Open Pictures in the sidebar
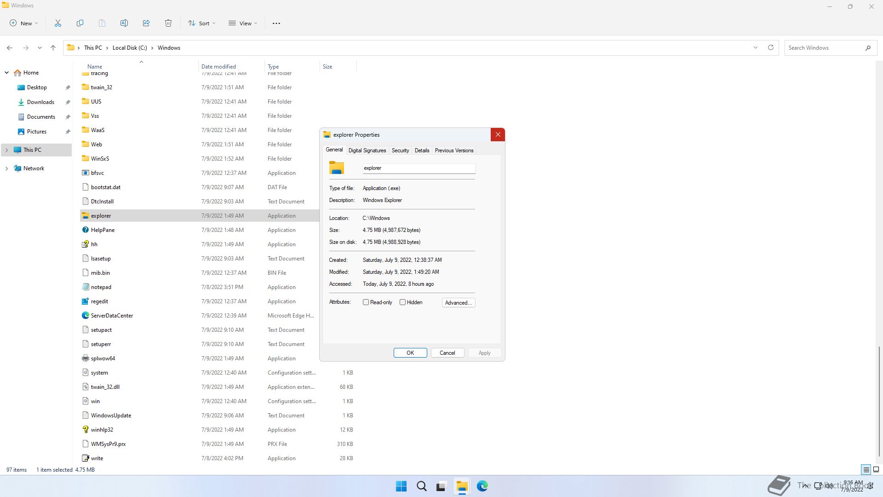883x497 pixels. 37,132
